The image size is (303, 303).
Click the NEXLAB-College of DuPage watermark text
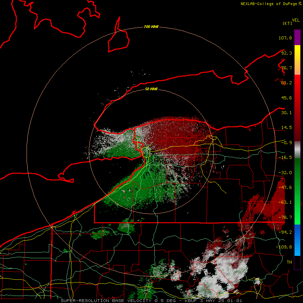click(271, 4)
